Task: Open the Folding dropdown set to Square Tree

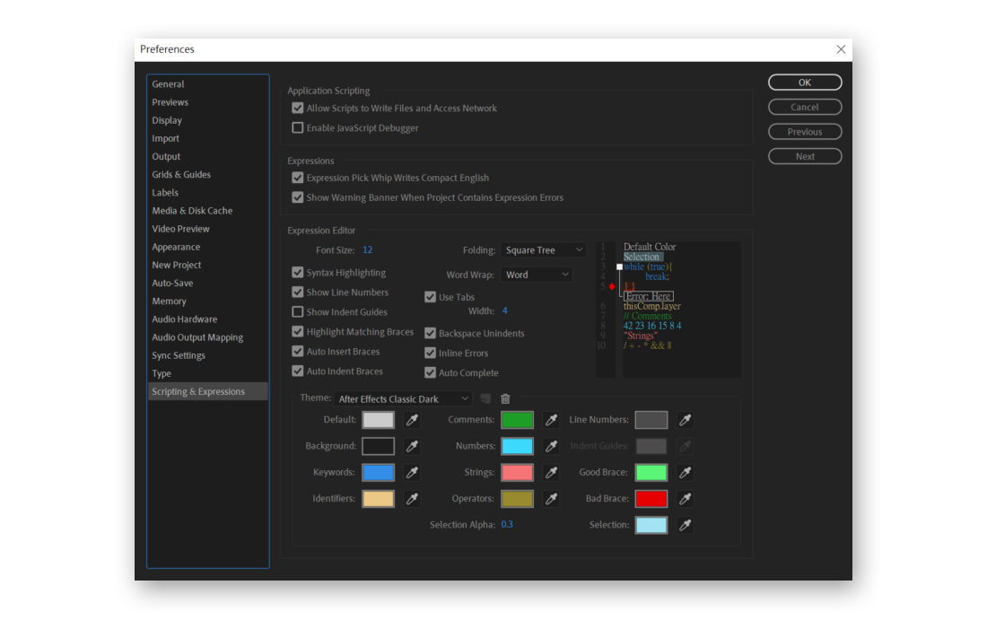Action: [x=543, y=250]
